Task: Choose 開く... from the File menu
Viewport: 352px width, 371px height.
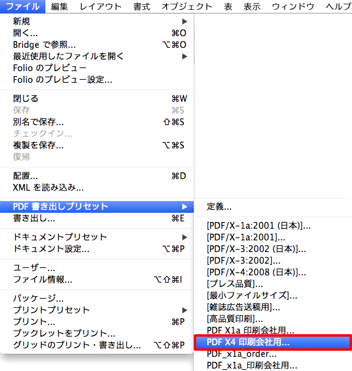Action: pyautogui.click(x=97, y=33)
